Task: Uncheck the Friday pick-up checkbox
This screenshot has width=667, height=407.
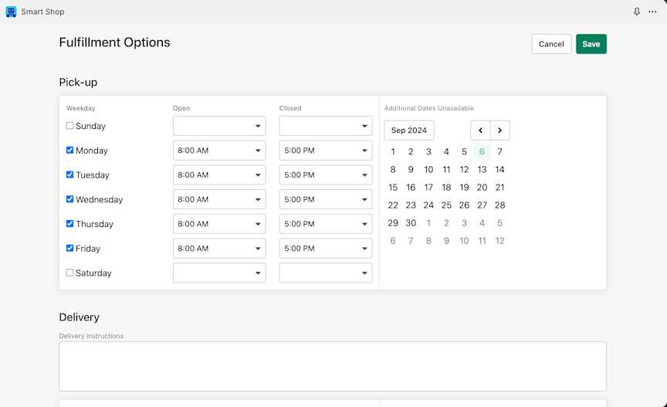Action: (x=69, y=248)
